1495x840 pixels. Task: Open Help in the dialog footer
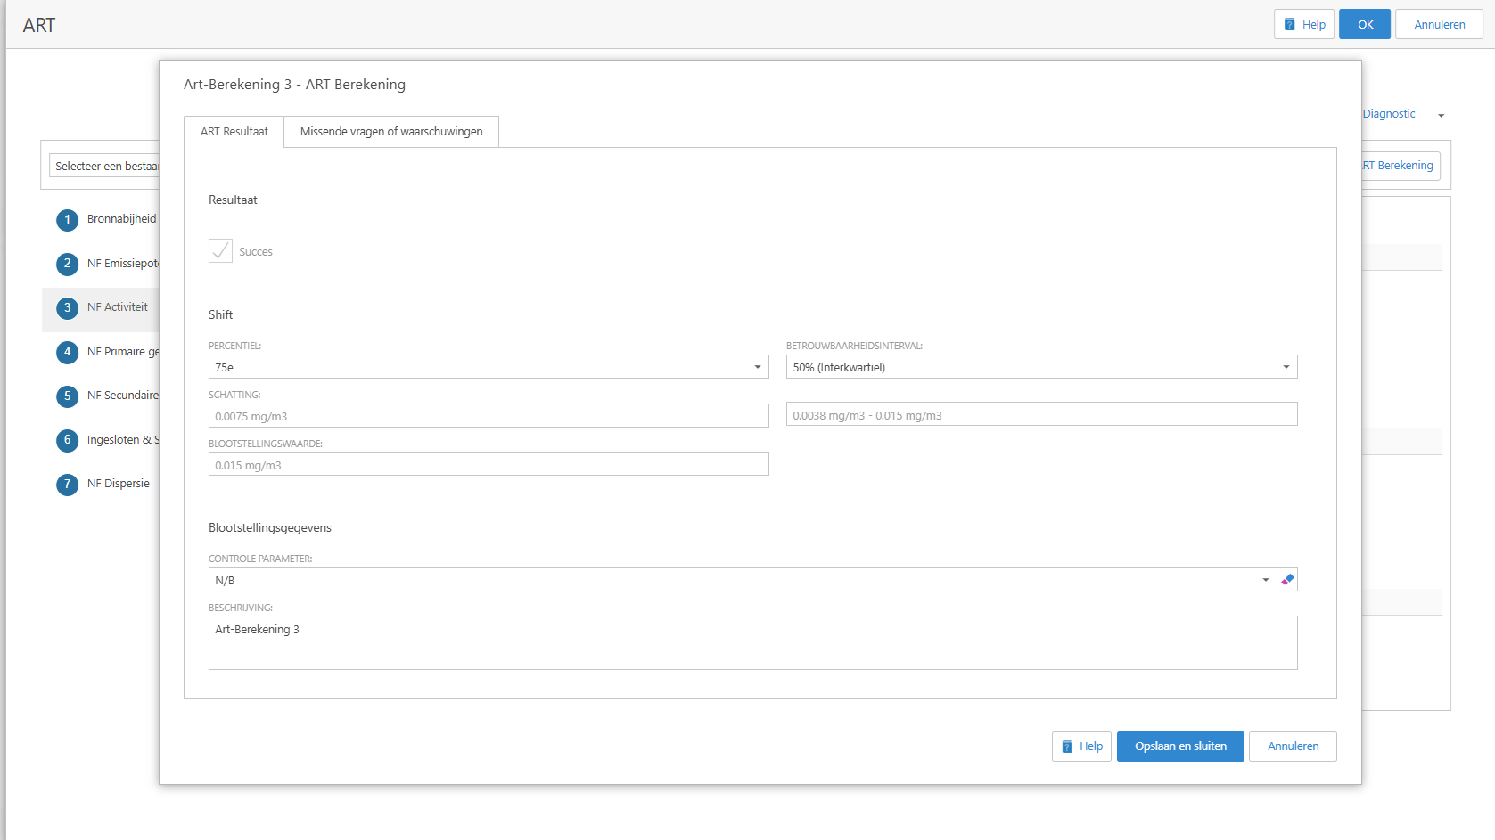click(x=1081, y=746)
